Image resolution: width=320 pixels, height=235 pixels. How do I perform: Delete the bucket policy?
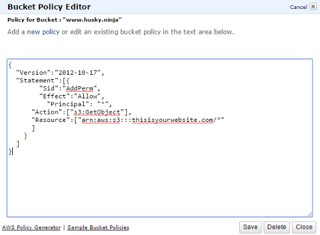tap(276, 227)
